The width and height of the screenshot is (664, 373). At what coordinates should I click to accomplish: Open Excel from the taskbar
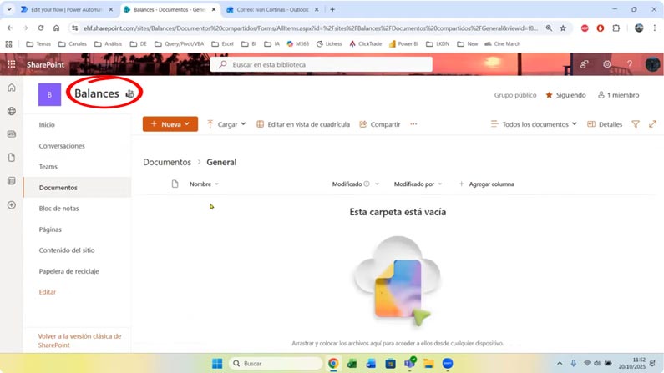click(352, 363)
